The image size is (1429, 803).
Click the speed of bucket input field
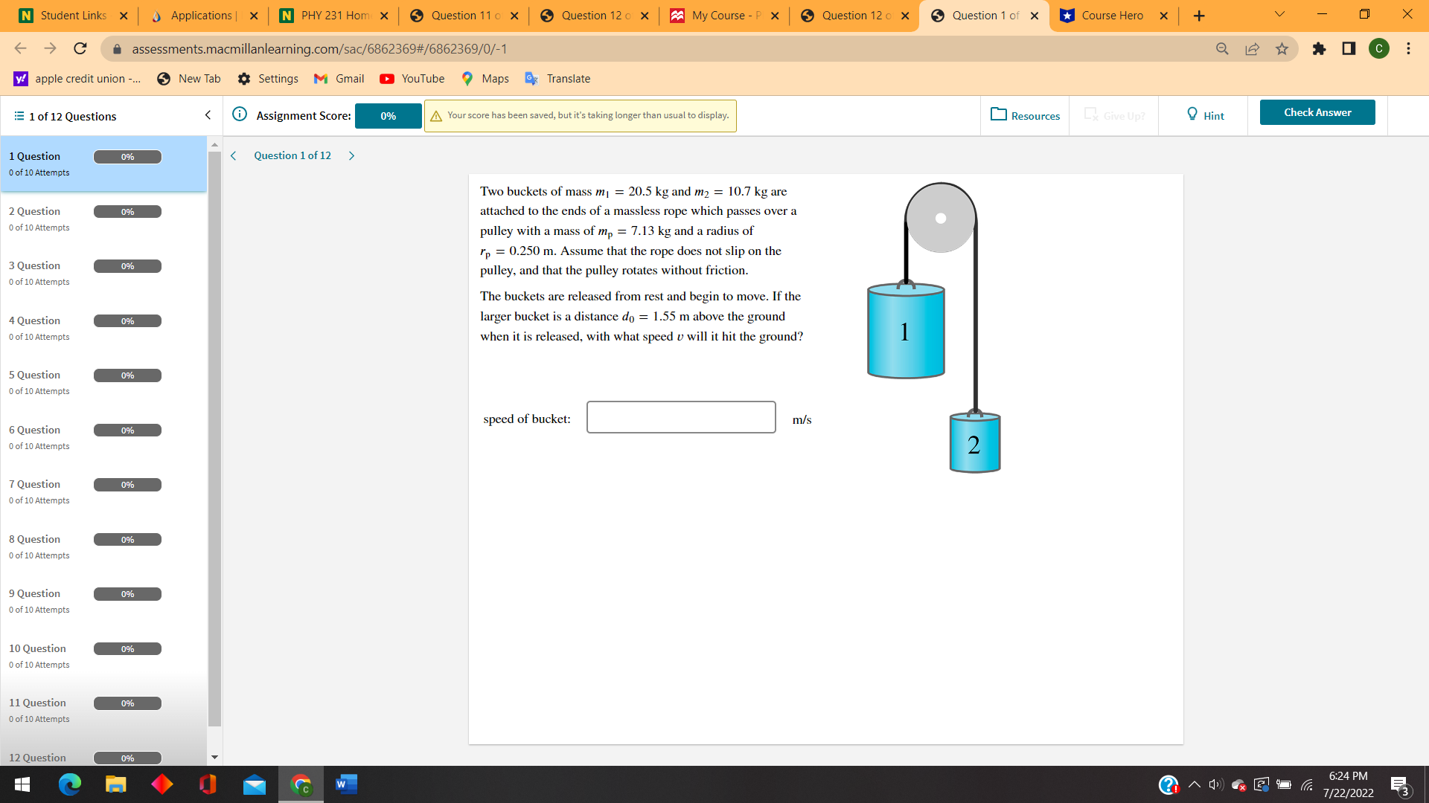click(680, 417)
